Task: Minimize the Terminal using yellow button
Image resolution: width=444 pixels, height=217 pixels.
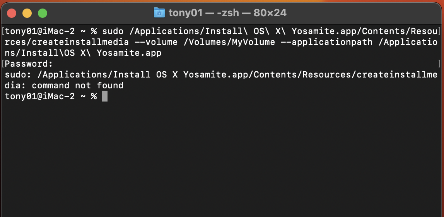Action: pyautogui.click(x=27, y=13)
